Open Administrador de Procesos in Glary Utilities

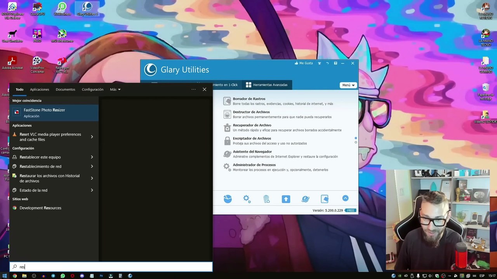pyautogui.click(x=254, y=165)
